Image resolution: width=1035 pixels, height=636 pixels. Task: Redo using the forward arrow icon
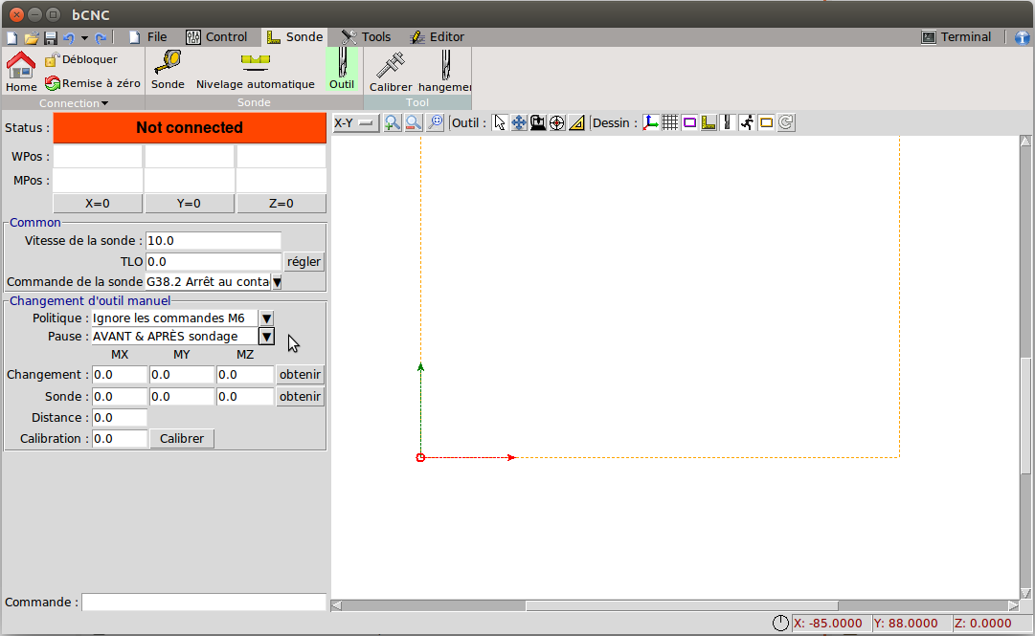[101, 37]
